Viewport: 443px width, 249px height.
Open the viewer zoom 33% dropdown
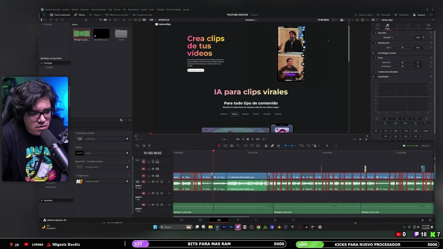(x=152, y=20)
